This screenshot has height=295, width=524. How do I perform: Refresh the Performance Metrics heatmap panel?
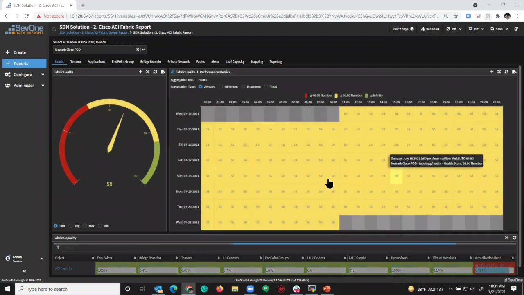tap(506, 72)
